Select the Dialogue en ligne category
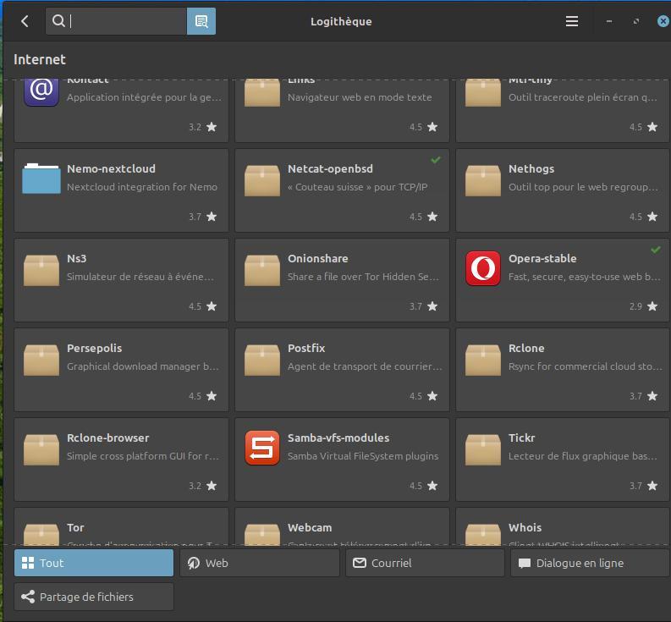The height and width of the screenshot is (622, 671). (590, 563)
